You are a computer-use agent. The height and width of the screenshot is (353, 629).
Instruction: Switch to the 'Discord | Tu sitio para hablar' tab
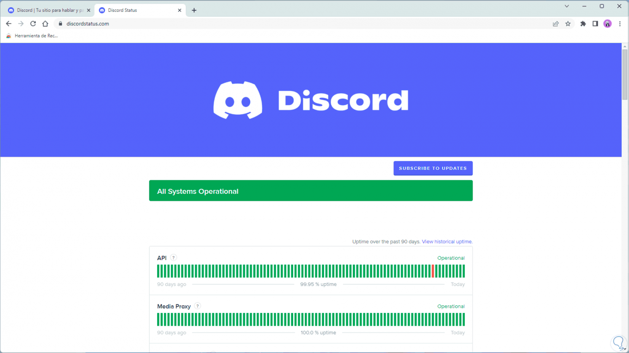[x=48, y=10]
